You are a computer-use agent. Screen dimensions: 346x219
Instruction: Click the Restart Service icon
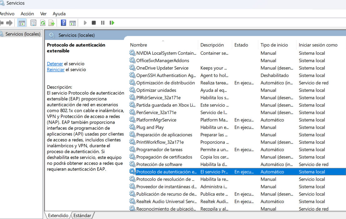pyautogui.click(x=112, y=23)
